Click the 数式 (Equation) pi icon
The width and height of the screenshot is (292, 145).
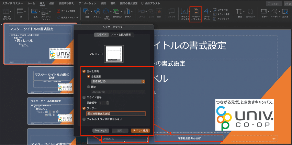click(x=239, y=12)
